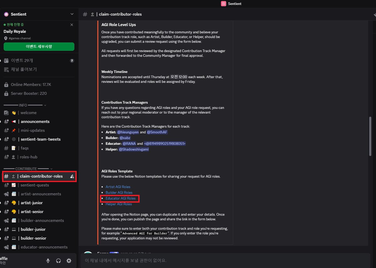The height and width of the screenshot is (268, 376).
Task: Click the megaphone icon on artist-announcements
Action: click(6, 194)
